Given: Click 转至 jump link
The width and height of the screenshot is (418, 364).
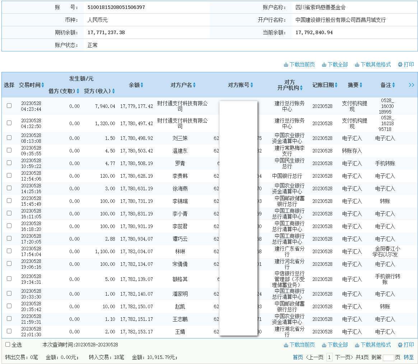Looking at the screenshot, I should click(409, 357).
